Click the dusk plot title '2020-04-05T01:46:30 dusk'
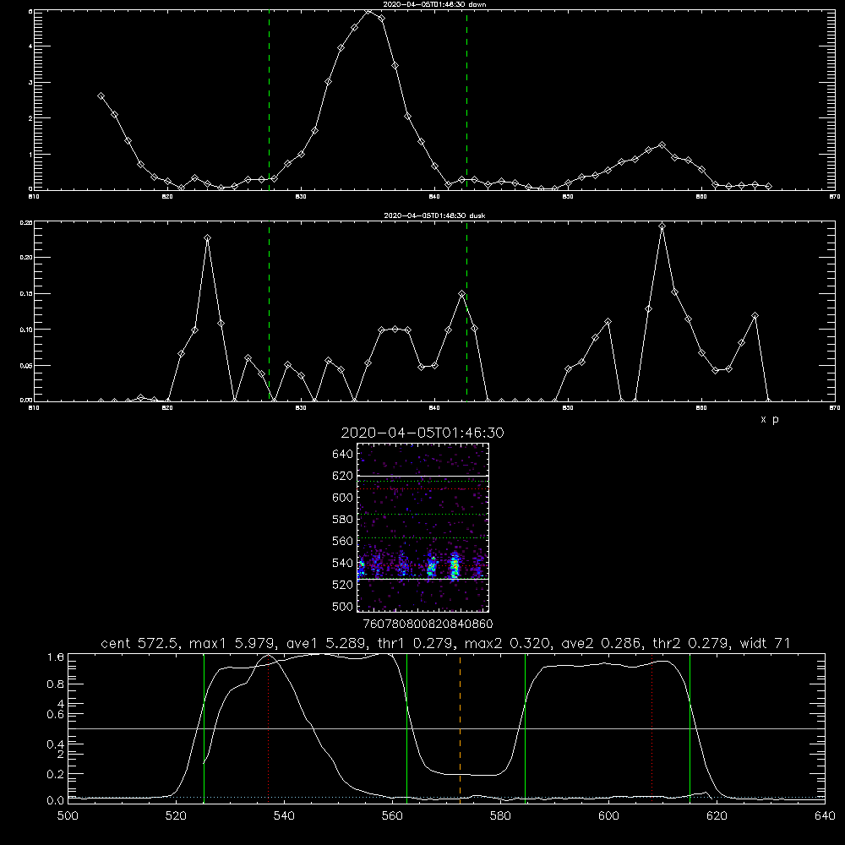845x845 pixels. click(x=434, y=215)
